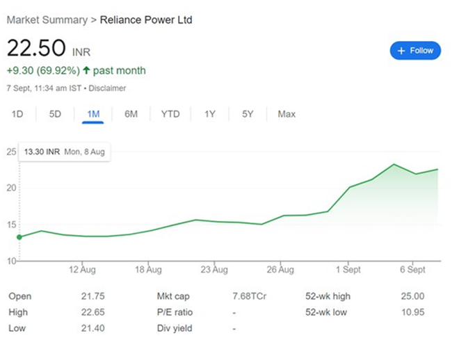Screen dimensions: 475x340
Task: Click the Low value 21.40
Action: tap(92, 328)
